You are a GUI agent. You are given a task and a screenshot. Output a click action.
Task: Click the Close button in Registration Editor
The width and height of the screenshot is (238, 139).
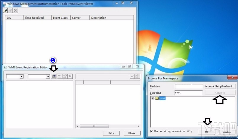(x=132, y=133)
